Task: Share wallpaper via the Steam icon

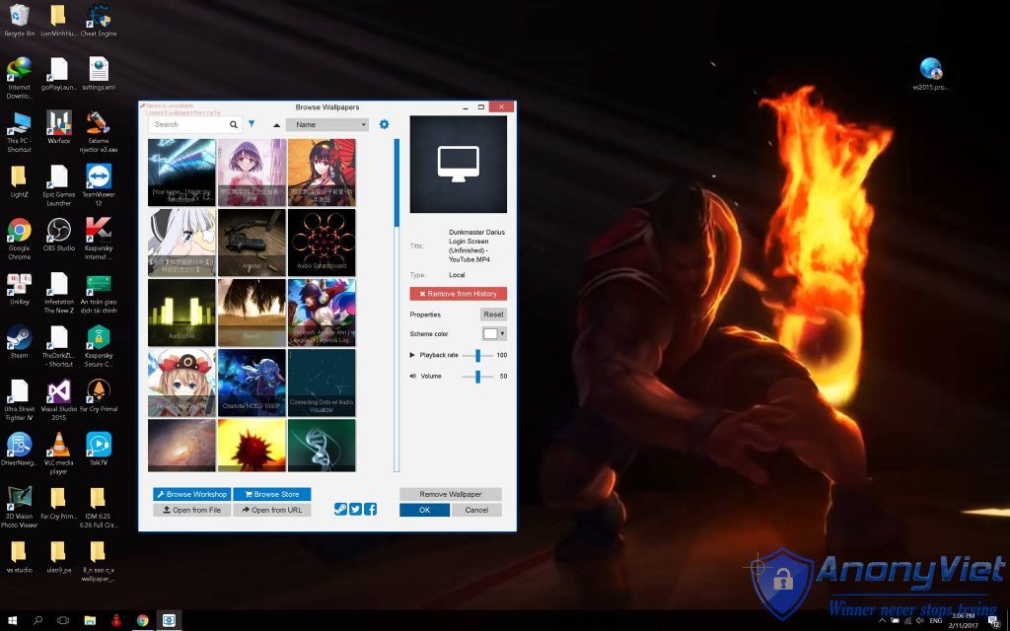Action: click(x=341, y=509)
